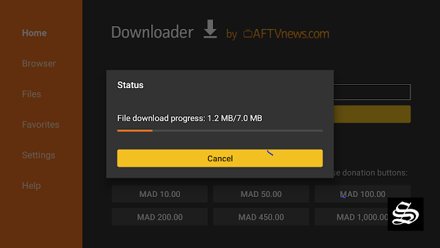Donate MAD 10.00
The height and width of the screenshot is (248, 440).
pos(159,194)
